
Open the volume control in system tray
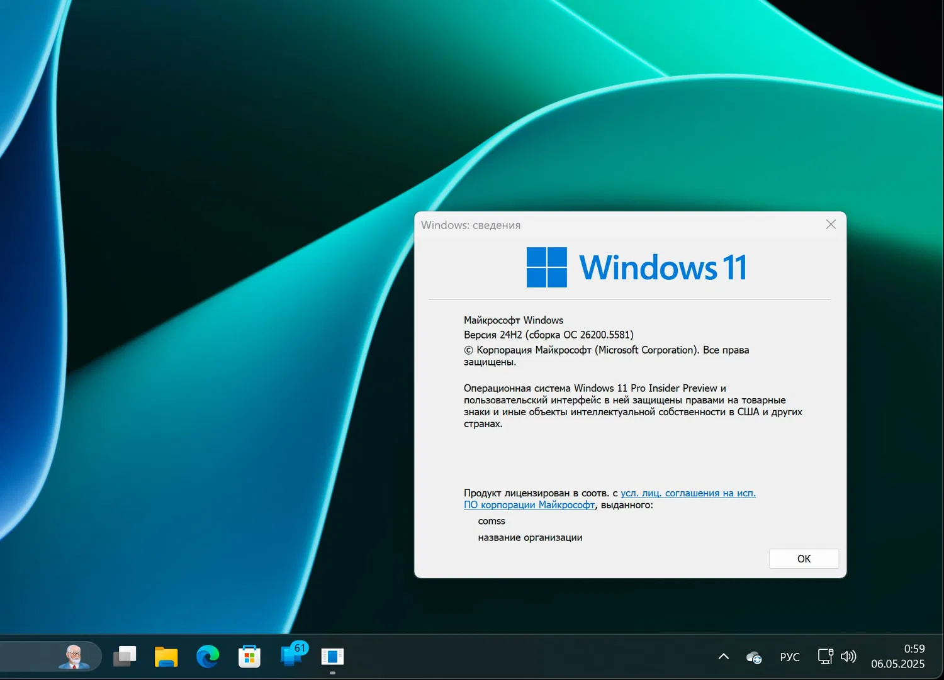tap(849, 657)
